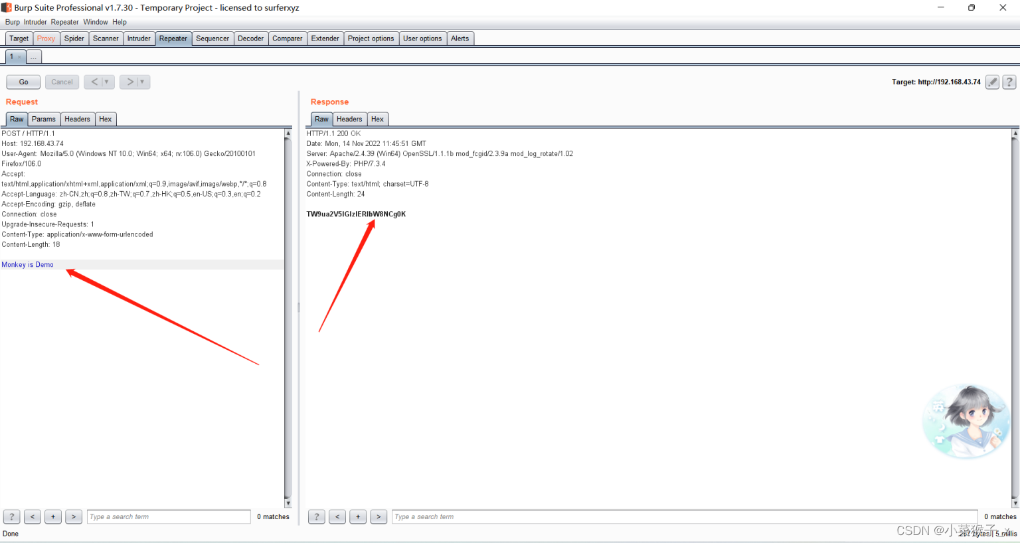Image resolution: width=1020 pixels, height=543 pixels.
Task: Open the Help menu
Action: click(120, 22)
